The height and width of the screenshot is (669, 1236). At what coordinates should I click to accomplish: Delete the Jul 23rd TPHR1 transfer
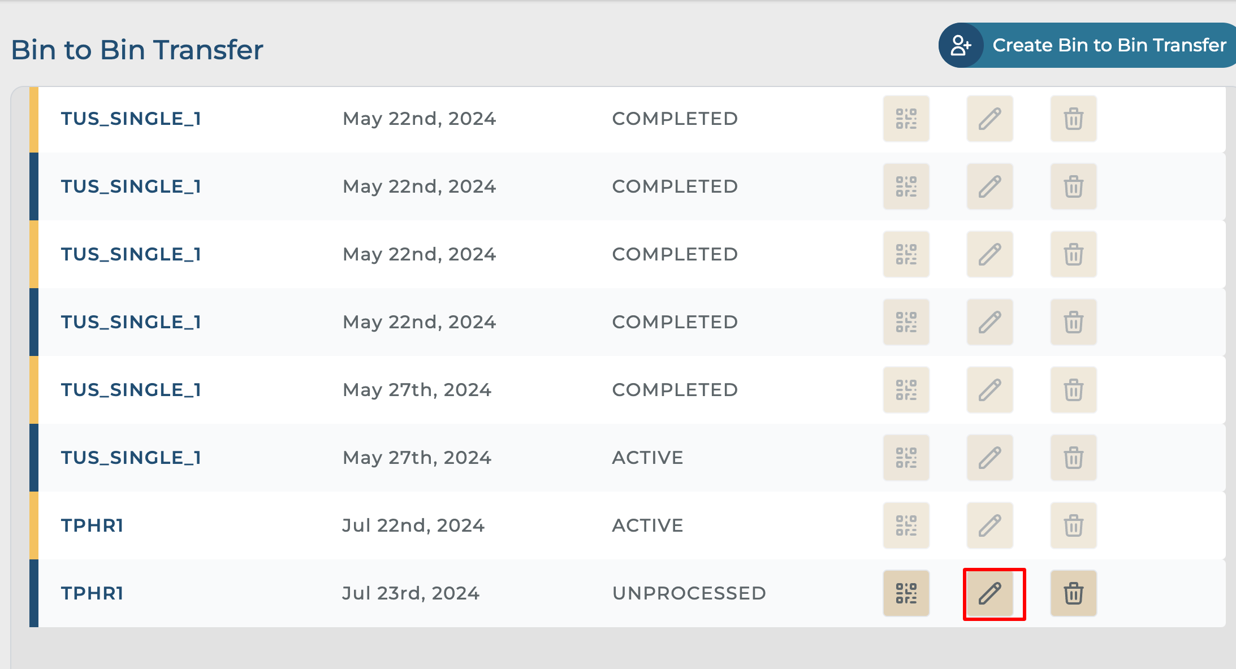(1073, 593)
